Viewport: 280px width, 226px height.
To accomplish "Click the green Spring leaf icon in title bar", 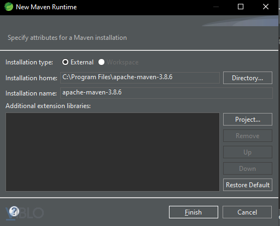I will point(9,7).
